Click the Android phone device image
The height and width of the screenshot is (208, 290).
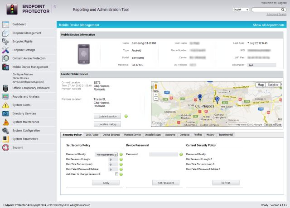(x=84, y=54)
